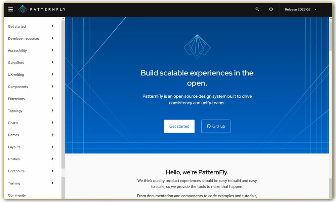Click the search icon in the masthead

tap(257, 9)
